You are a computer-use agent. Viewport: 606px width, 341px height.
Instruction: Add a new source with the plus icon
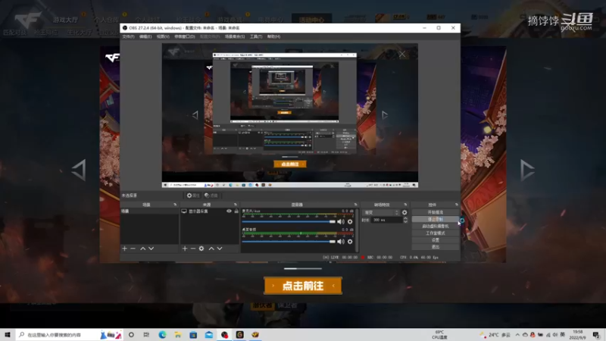click(x=185, y=249)
